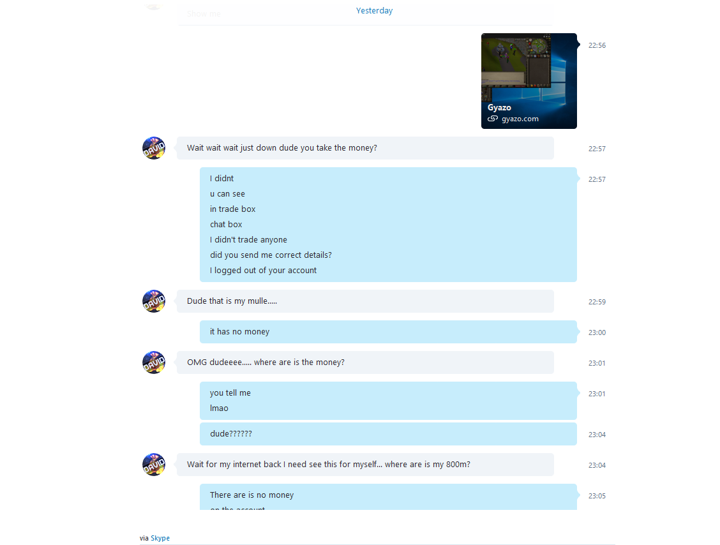Open the Gyazo screenshot thumbnail
Screen dimensions: 720x545
pos(529,81)
